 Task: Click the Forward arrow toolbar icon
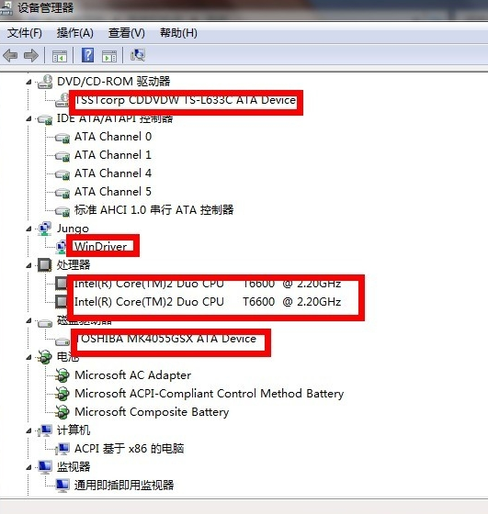[31, 55]
